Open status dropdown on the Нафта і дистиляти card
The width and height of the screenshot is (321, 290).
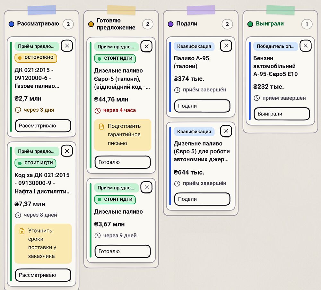coord(43,275)
